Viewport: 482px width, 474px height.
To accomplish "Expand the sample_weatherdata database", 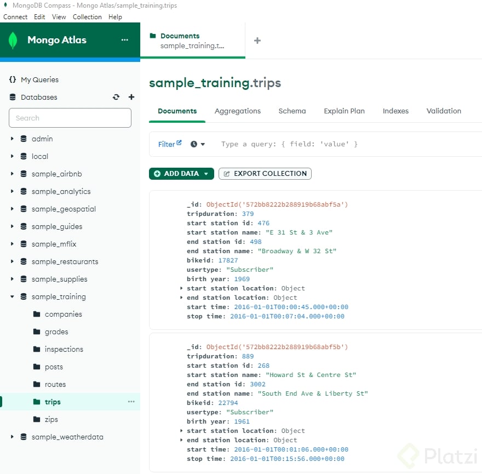I will 12,437.
